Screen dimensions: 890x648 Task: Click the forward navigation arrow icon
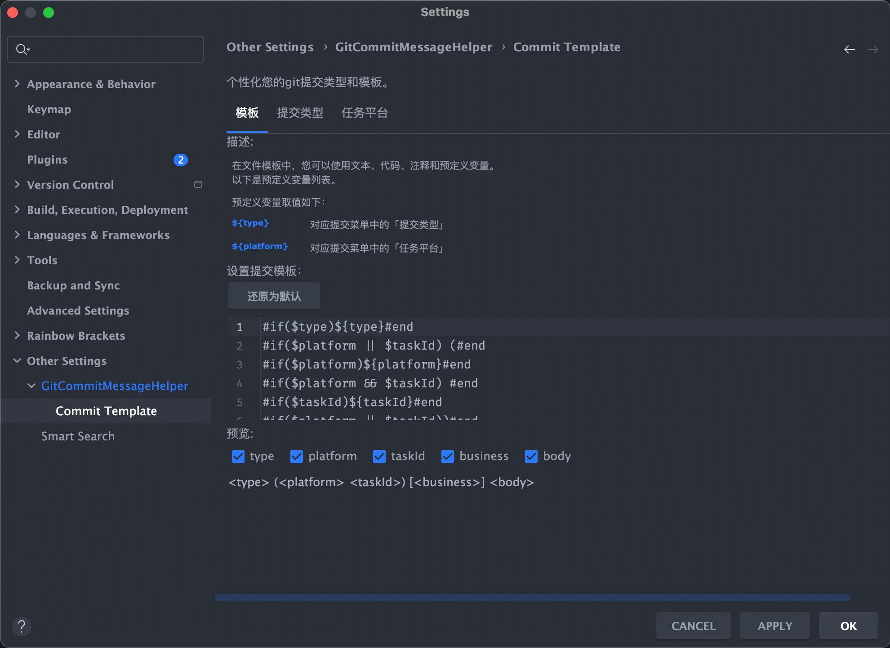point(872,49)
